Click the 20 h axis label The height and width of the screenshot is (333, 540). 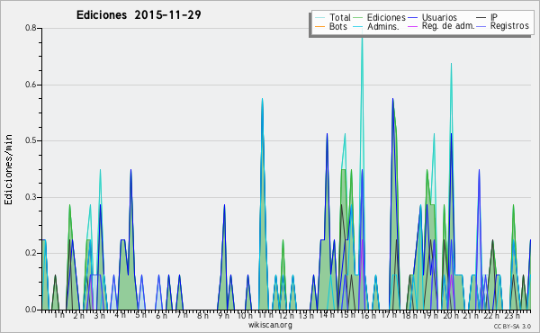pos(451,315)
